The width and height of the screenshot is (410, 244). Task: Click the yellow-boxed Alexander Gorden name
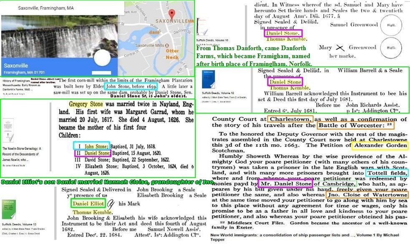pos(379,146)
